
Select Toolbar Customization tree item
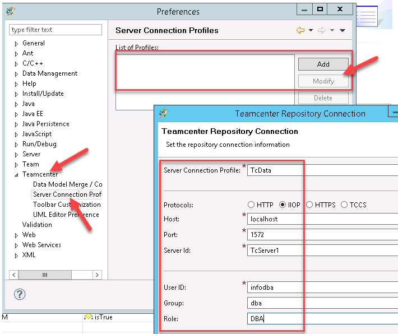click(67, 205)
